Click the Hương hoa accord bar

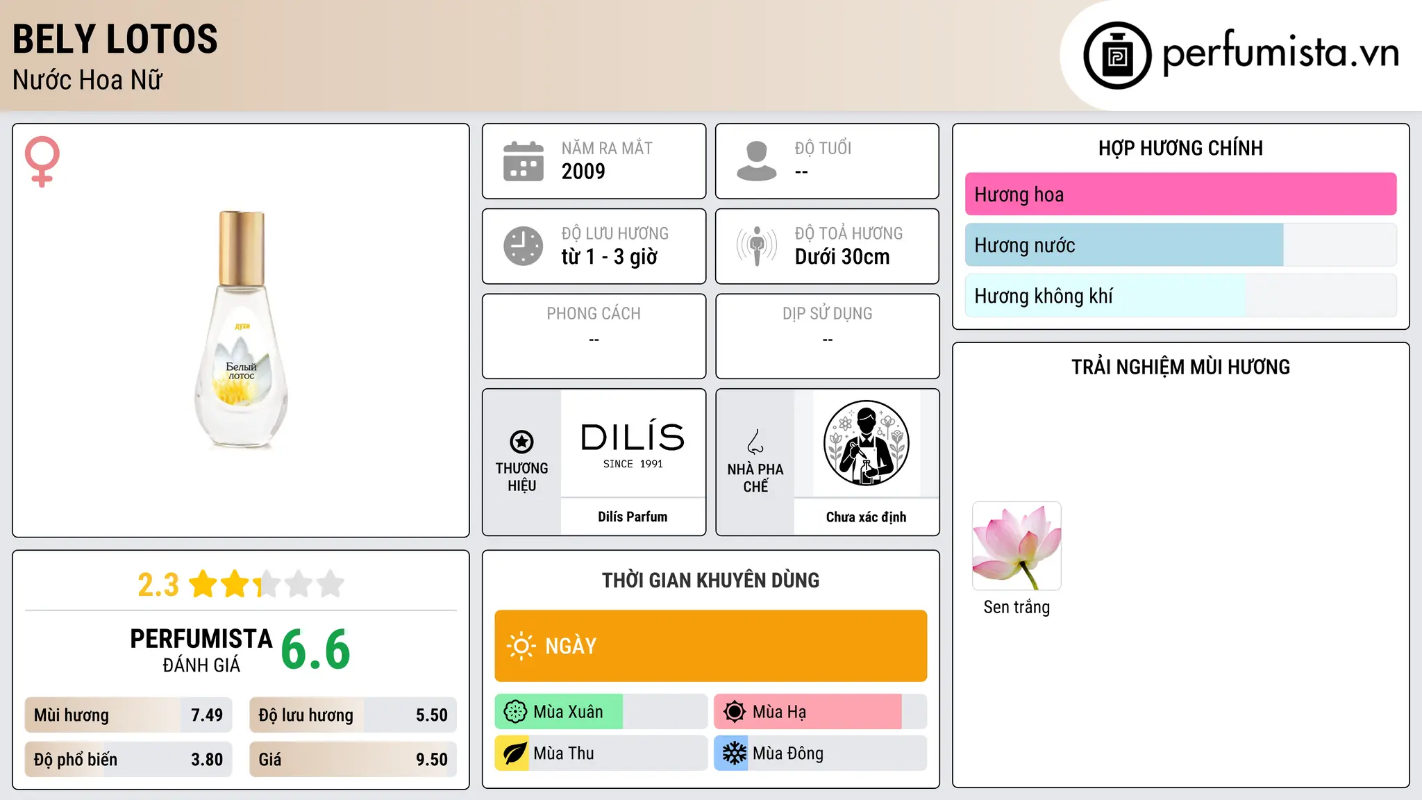[x=1180, y=194]
